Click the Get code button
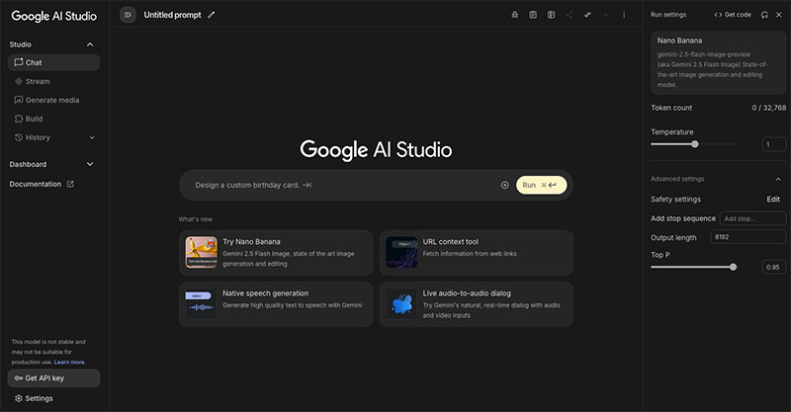Screen dimensions: 791x412 tap(733, 15)
